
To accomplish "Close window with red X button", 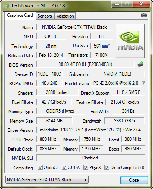I will 141,4.
